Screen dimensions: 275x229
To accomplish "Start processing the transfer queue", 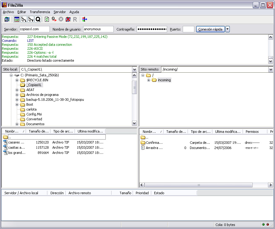I will (x=54, y=19).
